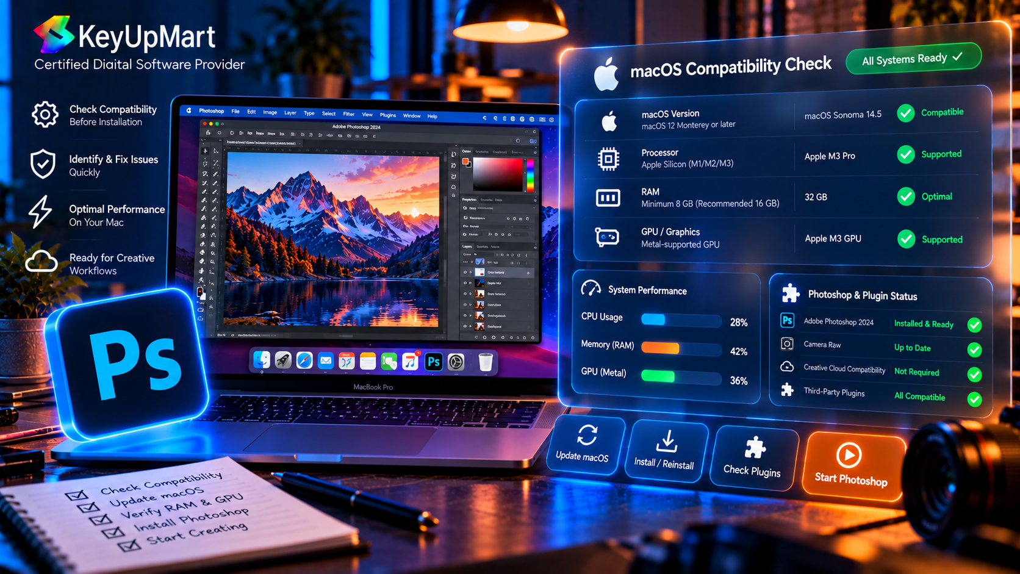Open Finder from the dock

click(262, 361)
